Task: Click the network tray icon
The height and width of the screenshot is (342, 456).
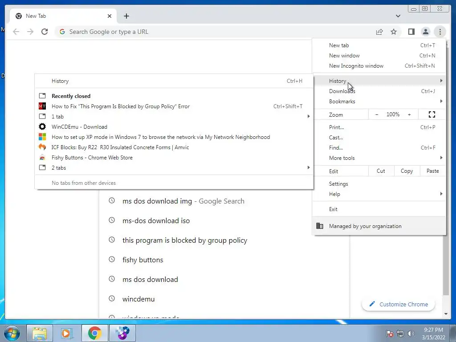Action: (x=400, y=334)
